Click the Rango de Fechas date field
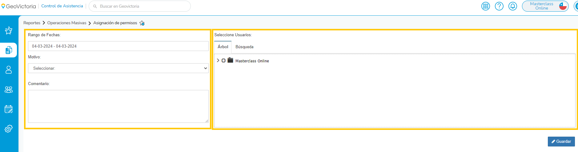578x152 pixels. [118, 46]
